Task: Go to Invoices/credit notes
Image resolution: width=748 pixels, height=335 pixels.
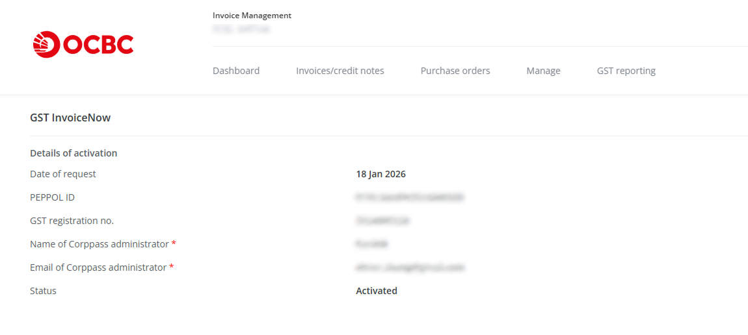Action: click(340, 71)
